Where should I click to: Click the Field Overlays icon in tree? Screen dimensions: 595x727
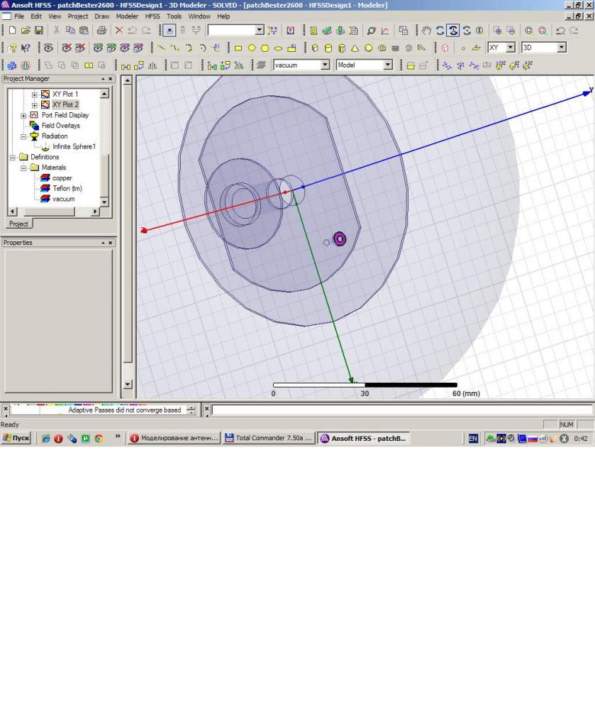point(34,126)
